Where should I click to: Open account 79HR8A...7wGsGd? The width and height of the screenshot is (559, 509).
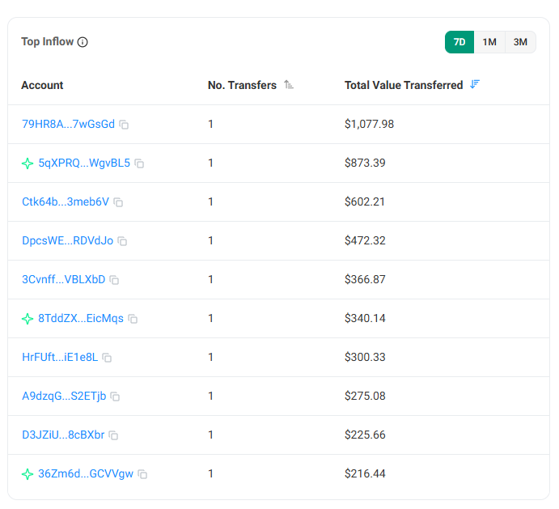(68, 124)
